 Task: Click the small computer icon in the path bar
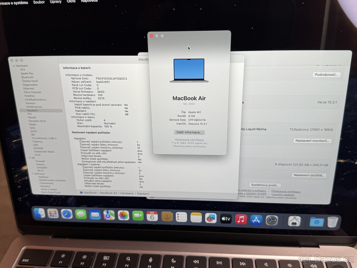[82, 193]
